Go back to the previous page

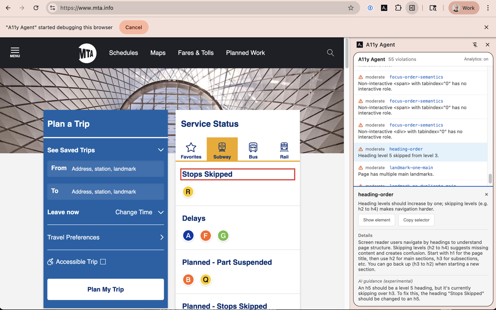[x=8, y=8]
